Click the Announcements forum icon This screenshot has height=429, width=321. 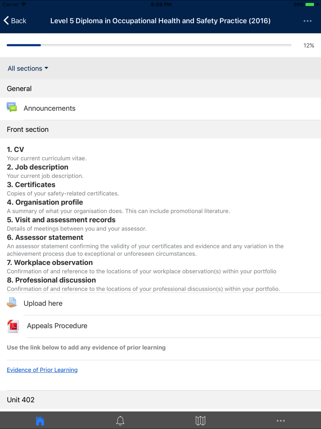pos(12,107)
